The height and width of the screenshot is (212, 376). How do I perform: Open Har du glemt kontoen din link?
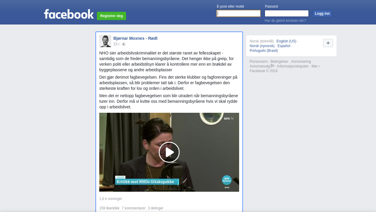pos(285,21)
